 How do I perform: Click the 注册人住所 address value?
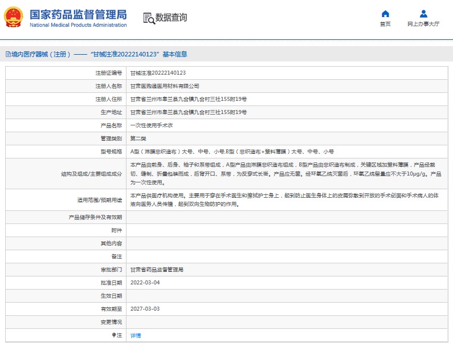[189, 99]
